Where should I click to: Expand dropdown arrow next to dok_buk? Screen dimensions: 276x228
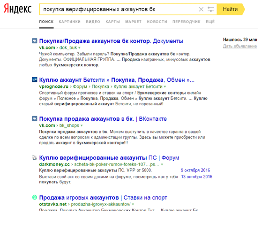(x=79, y=48)
